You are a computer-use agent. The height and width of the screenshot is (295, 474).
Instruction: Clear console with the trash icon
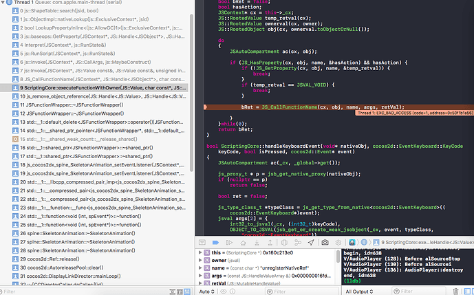(x=455, y=292)
